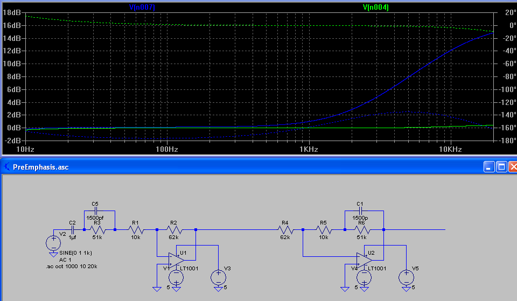Screen dimensions: 517x301
Task: Click the 1KHz frequency axis label
Action: pos(309,149)
